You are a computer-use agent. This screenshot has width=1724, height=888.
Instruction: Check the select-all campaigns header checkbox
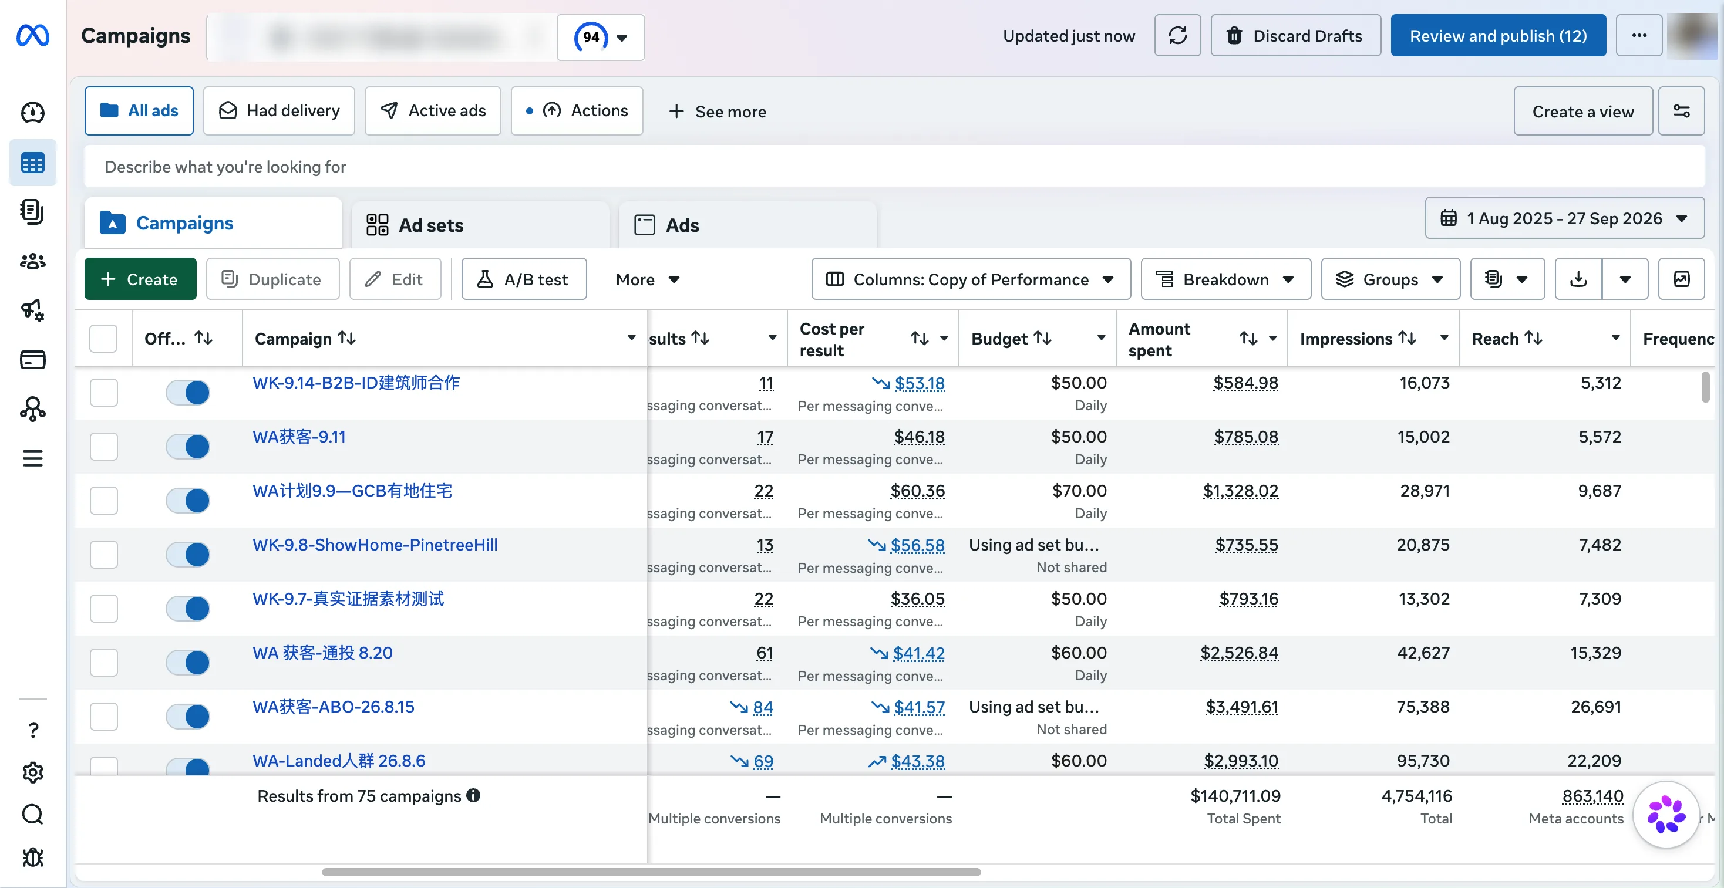tap(104, 339)
